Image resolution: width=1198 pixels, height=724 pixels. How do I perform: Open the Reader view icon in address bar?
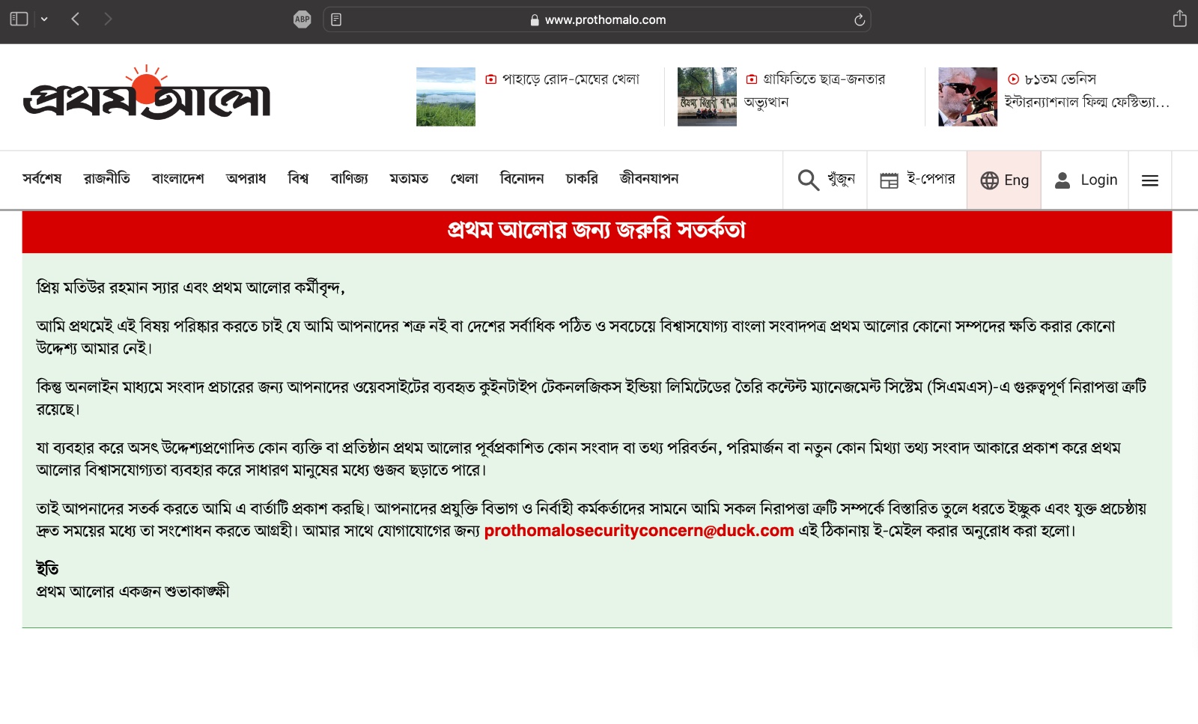click(336, 19)
